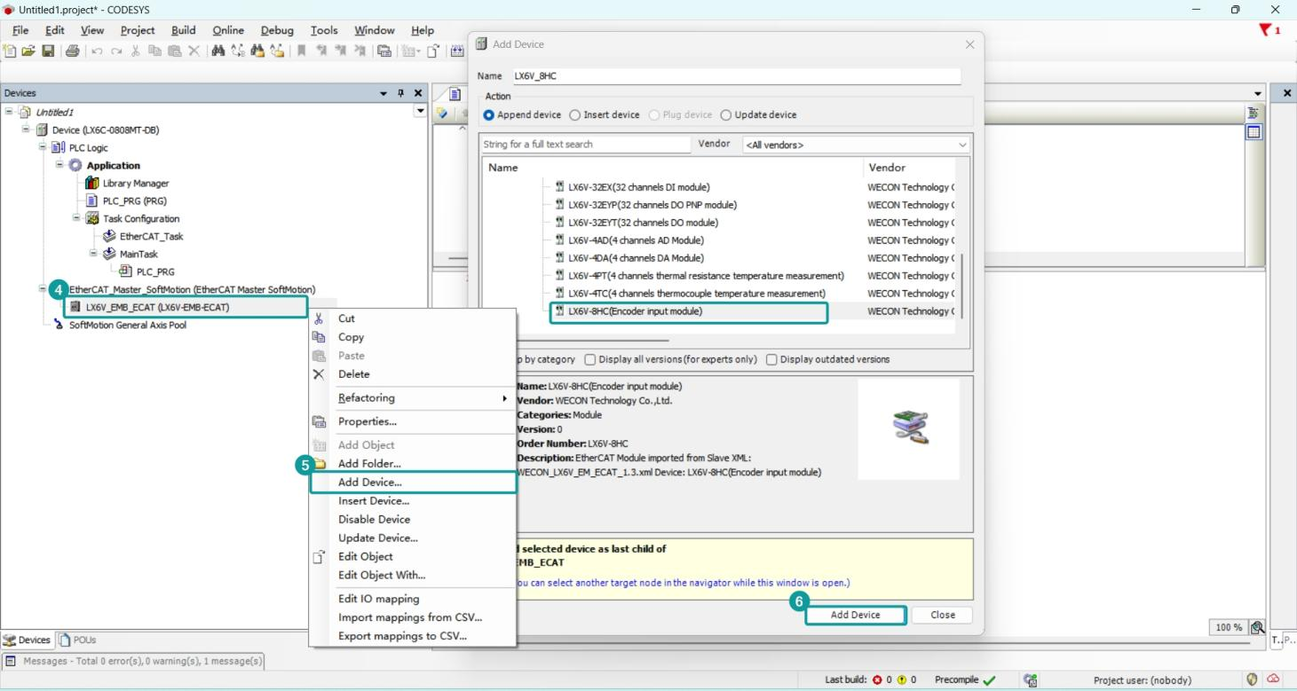This screenshot has height=691, width=1297.
Task: Click the Toggle Bookmark toolbar icon
Action: 302,51
